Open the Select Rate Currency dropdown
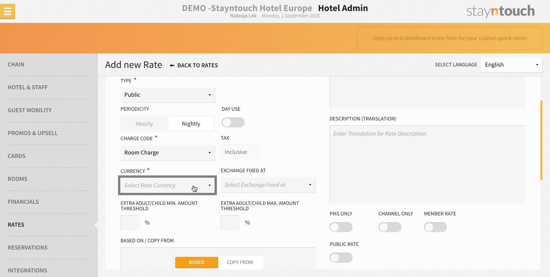The image size is (550, 277). [168, 185]
